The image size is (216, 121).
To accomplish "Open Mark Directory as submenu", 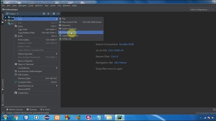I will 36,86.
